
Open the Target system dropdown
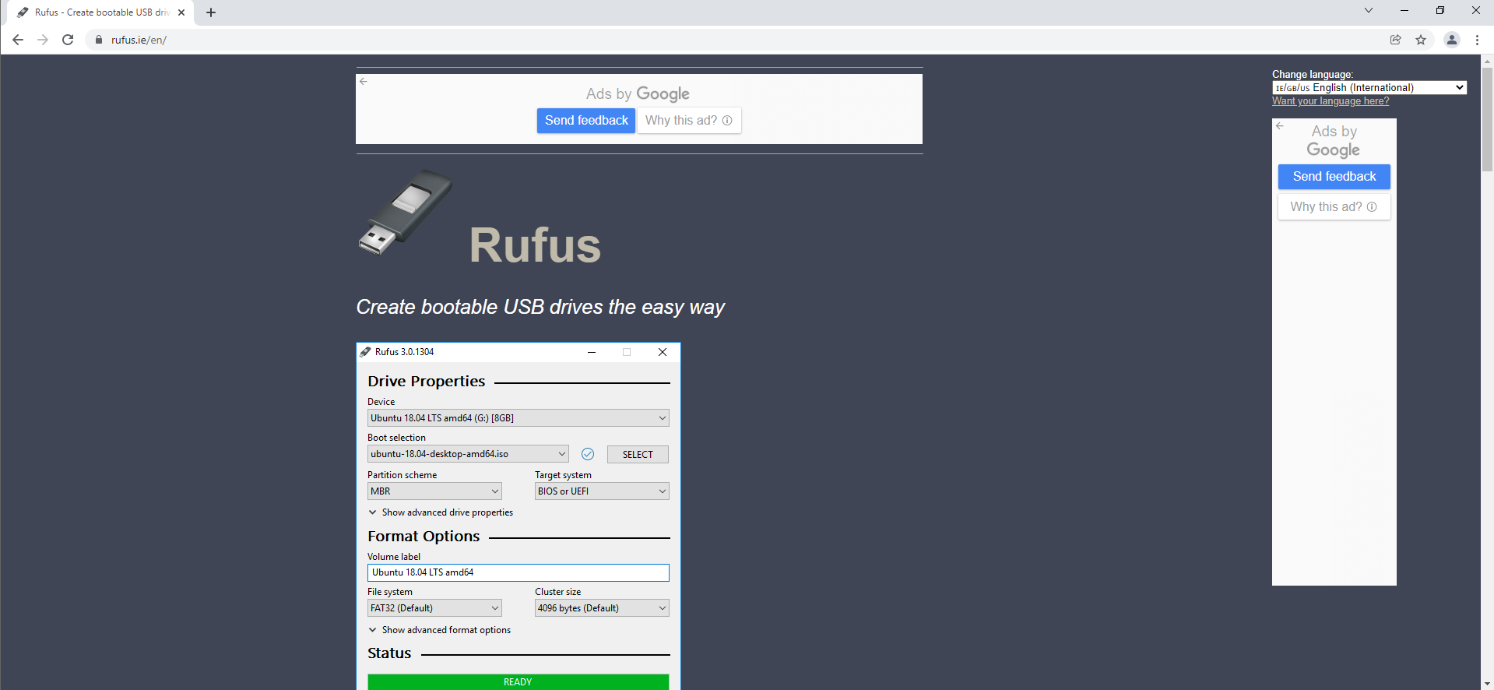[602, 491]
